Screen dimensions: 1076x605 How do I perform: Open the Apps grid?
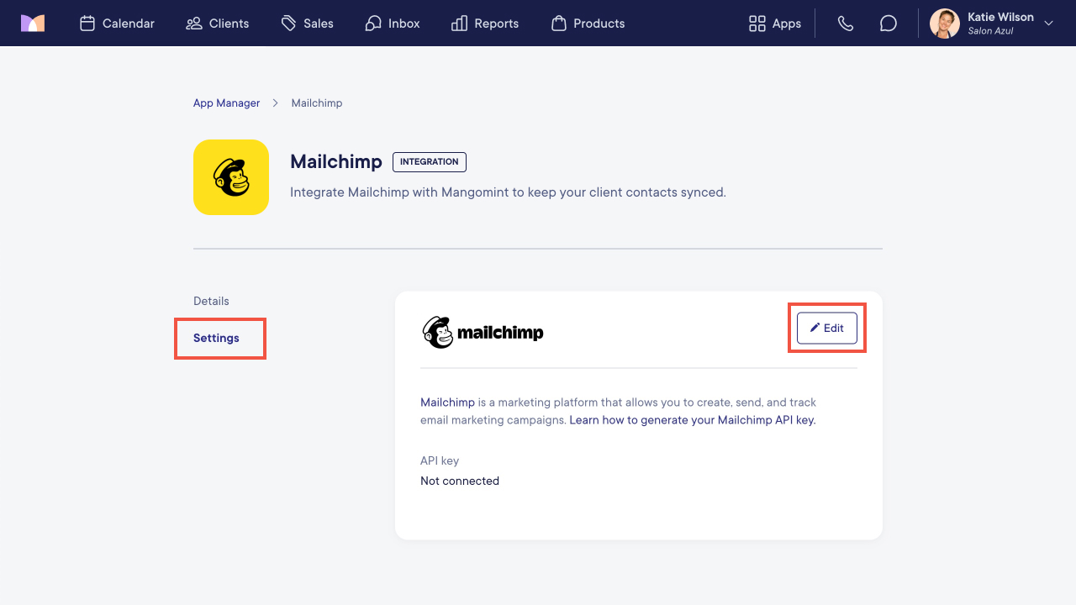tap(774, 24)
